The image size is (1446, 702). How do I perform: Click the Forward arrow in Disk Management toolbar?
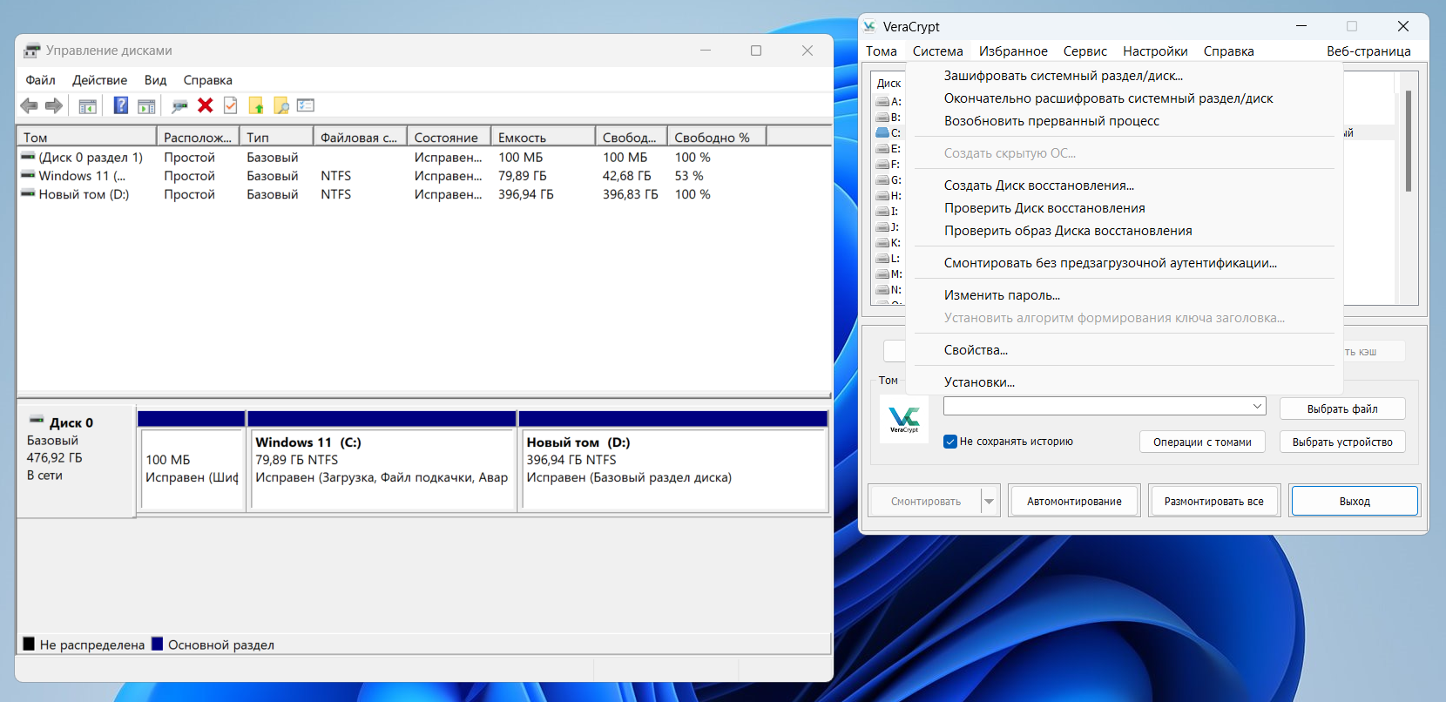(54, 105)
